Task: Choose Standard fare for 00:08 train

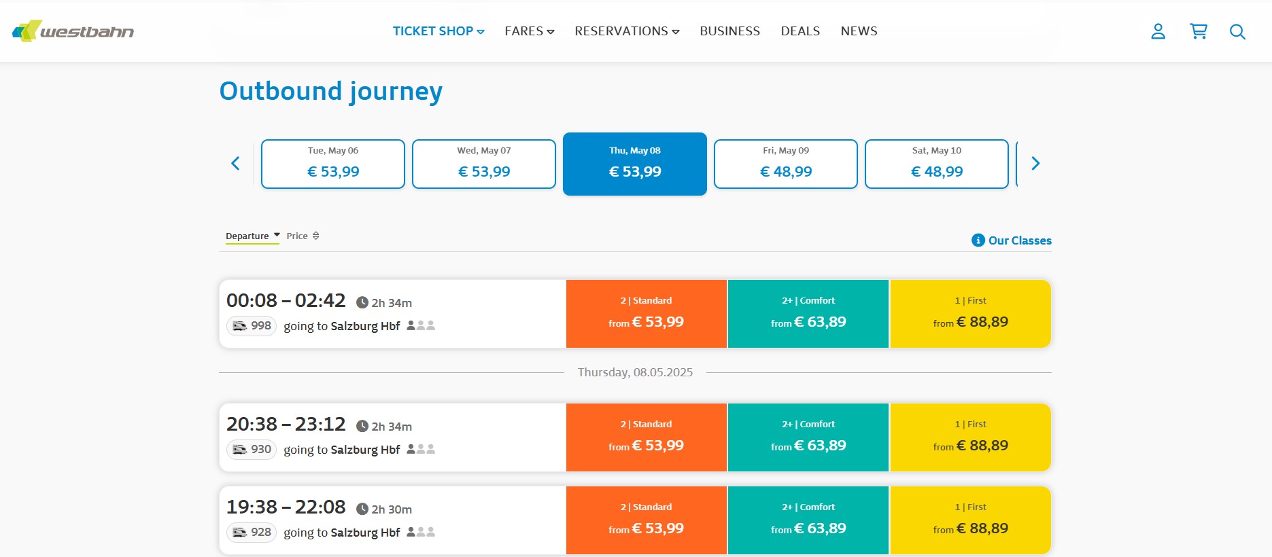Action: click(647, 314)
